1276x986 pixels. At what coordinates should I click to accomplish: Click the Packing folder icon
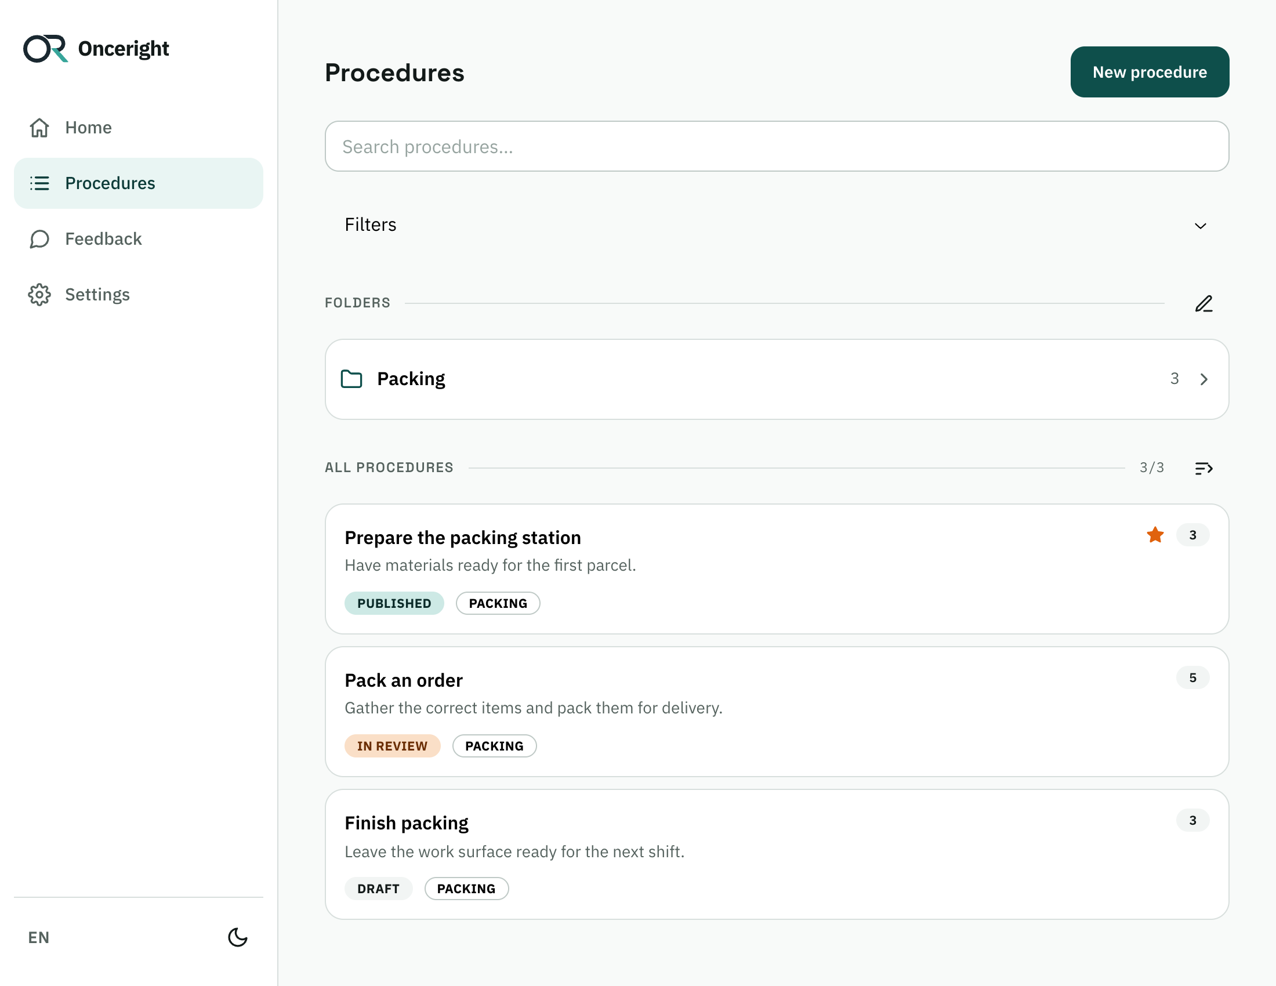click(x=351, y=379)
